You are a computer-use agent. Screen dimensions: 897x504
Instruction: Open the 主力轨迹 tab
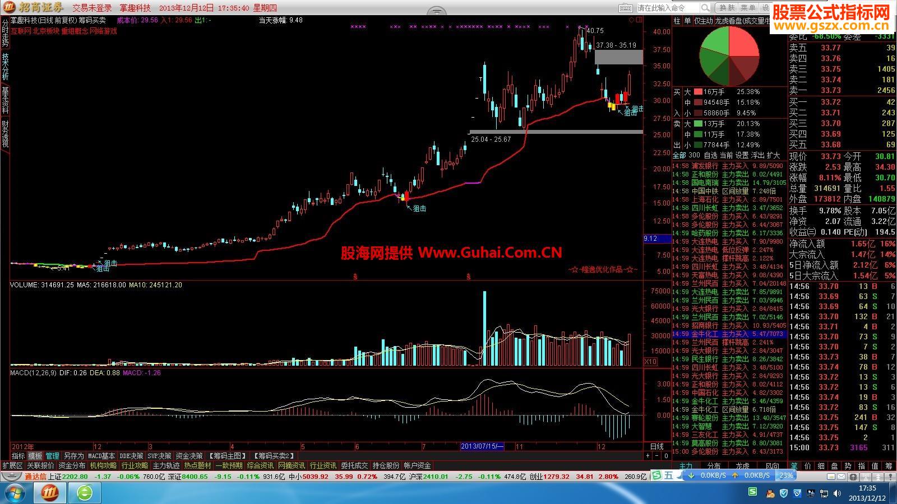pos(167,465)
